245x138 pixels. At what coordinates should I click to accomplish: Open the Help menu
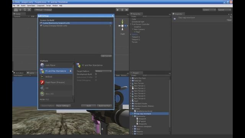pos(61,5)
